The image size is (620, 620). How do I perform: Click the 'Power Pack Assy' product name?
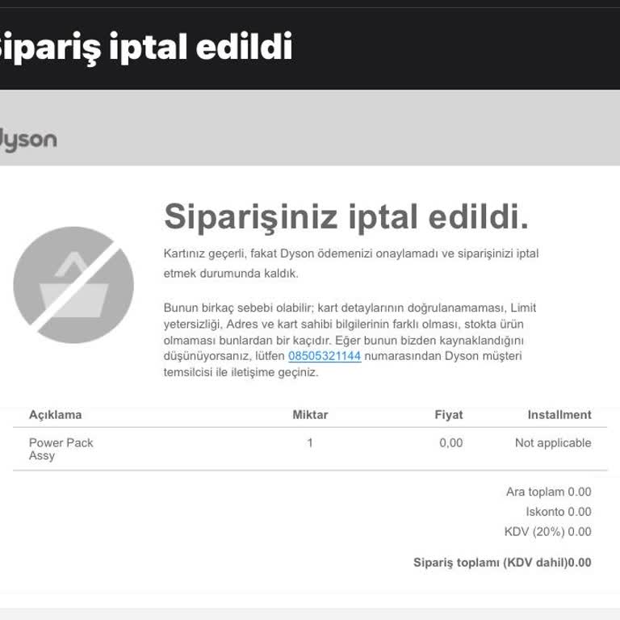click(x=61, y=449)
